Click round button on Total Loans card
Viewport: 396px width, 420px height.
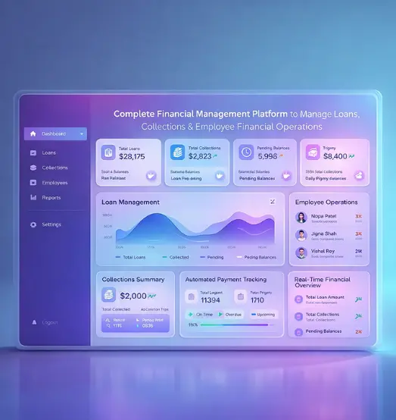click(151, 176)
